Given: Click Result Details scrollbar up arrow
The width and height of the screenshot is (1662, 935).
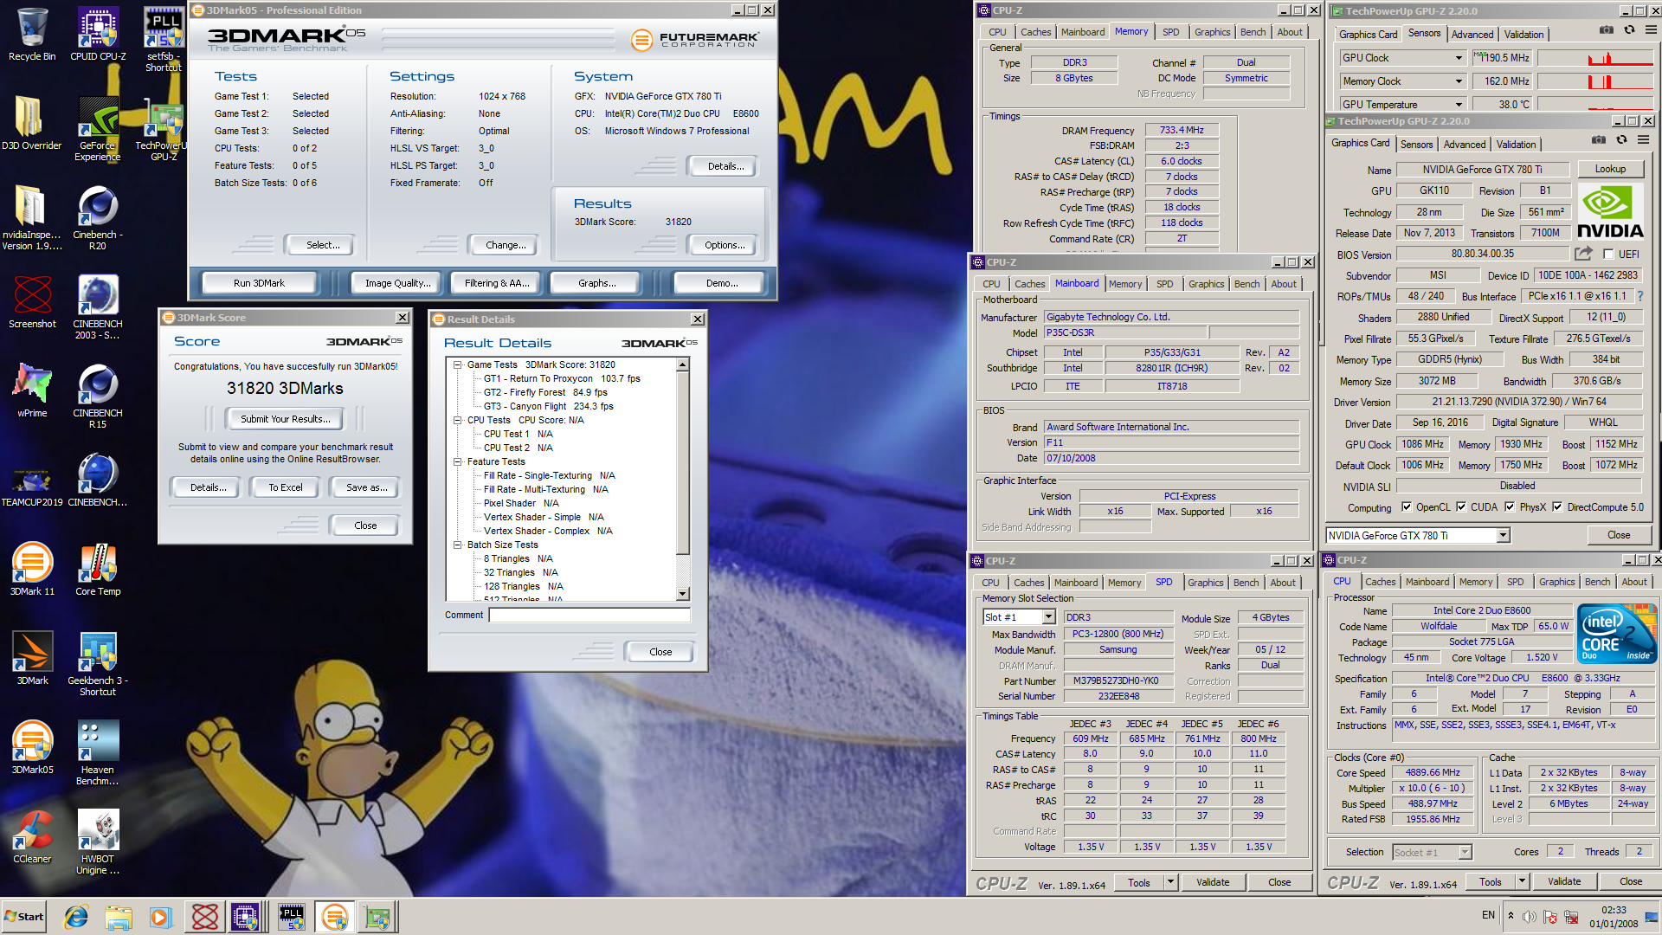Looking at the screenshot, I should point(683,365).
